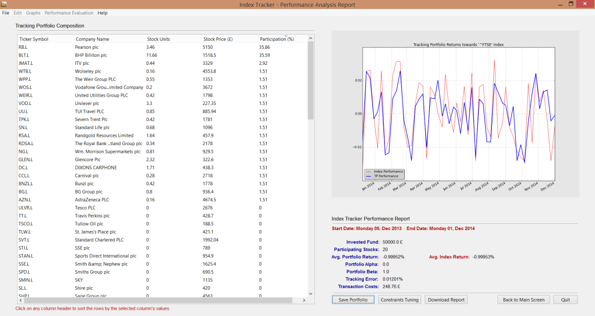Click the Invested Fund value 50000.0 £
This screenshot has width=595, height=316.
click(393, 242)
